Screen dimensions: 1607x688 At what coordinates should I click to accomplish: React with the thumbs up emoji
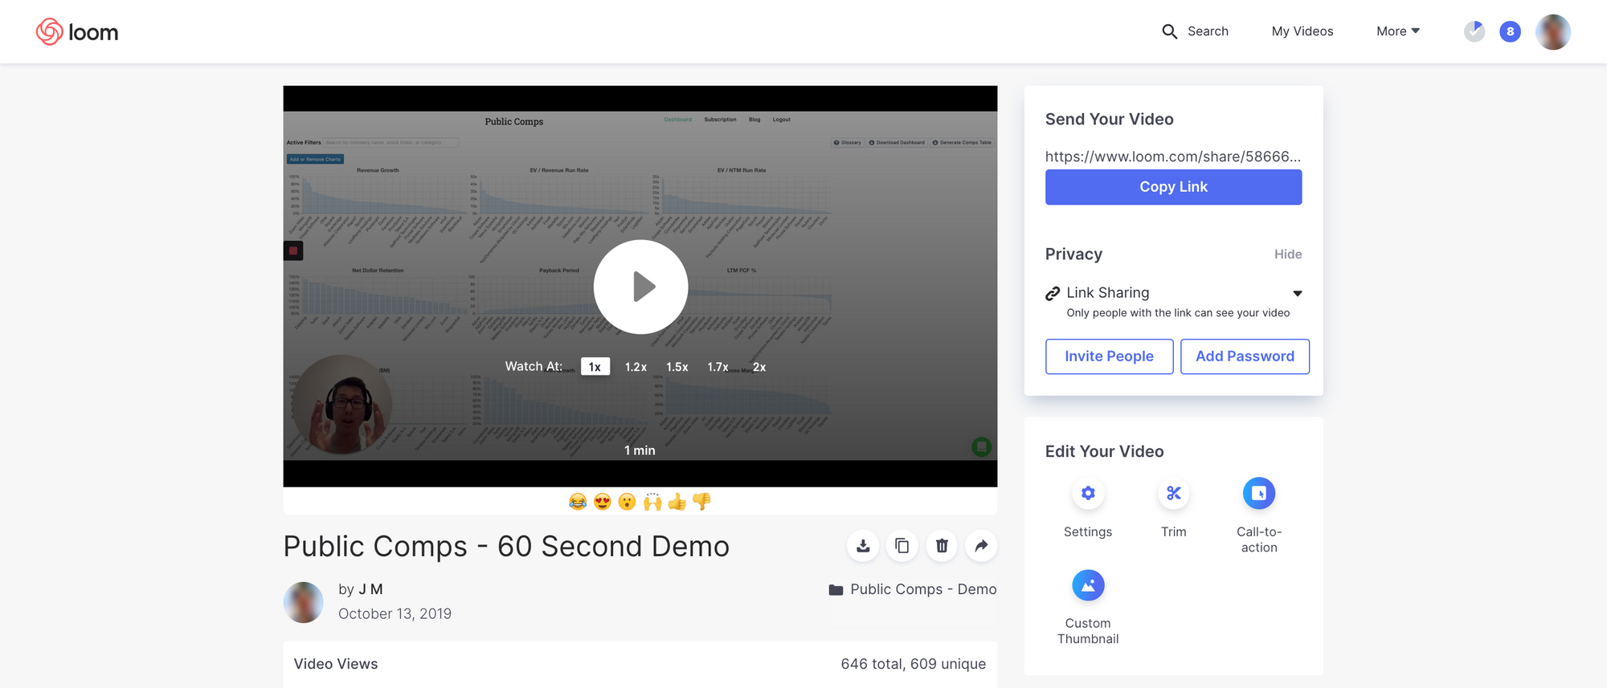click(677, 502)
